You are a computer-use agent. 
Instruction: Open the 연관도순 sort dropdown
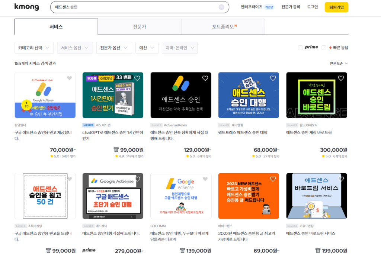coord(339,63)
